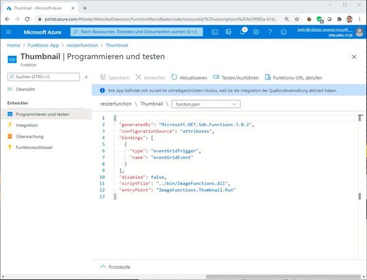Bookmark this page with the star icon
This screenshot has width=367, height=280.
297,19
